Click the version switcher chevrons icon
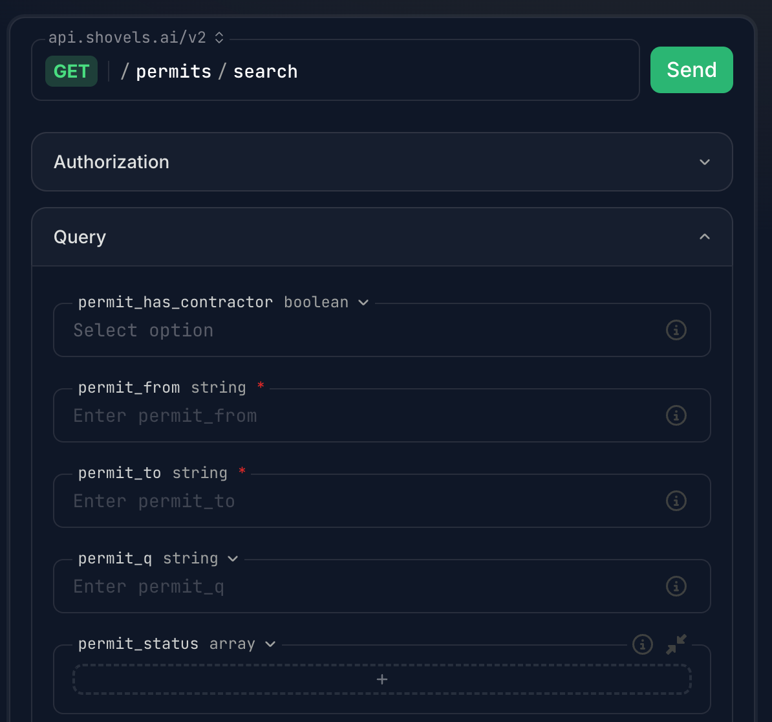The height and width of the screenshot is (722, 772). pyautogui.click(x=219, y=38)
